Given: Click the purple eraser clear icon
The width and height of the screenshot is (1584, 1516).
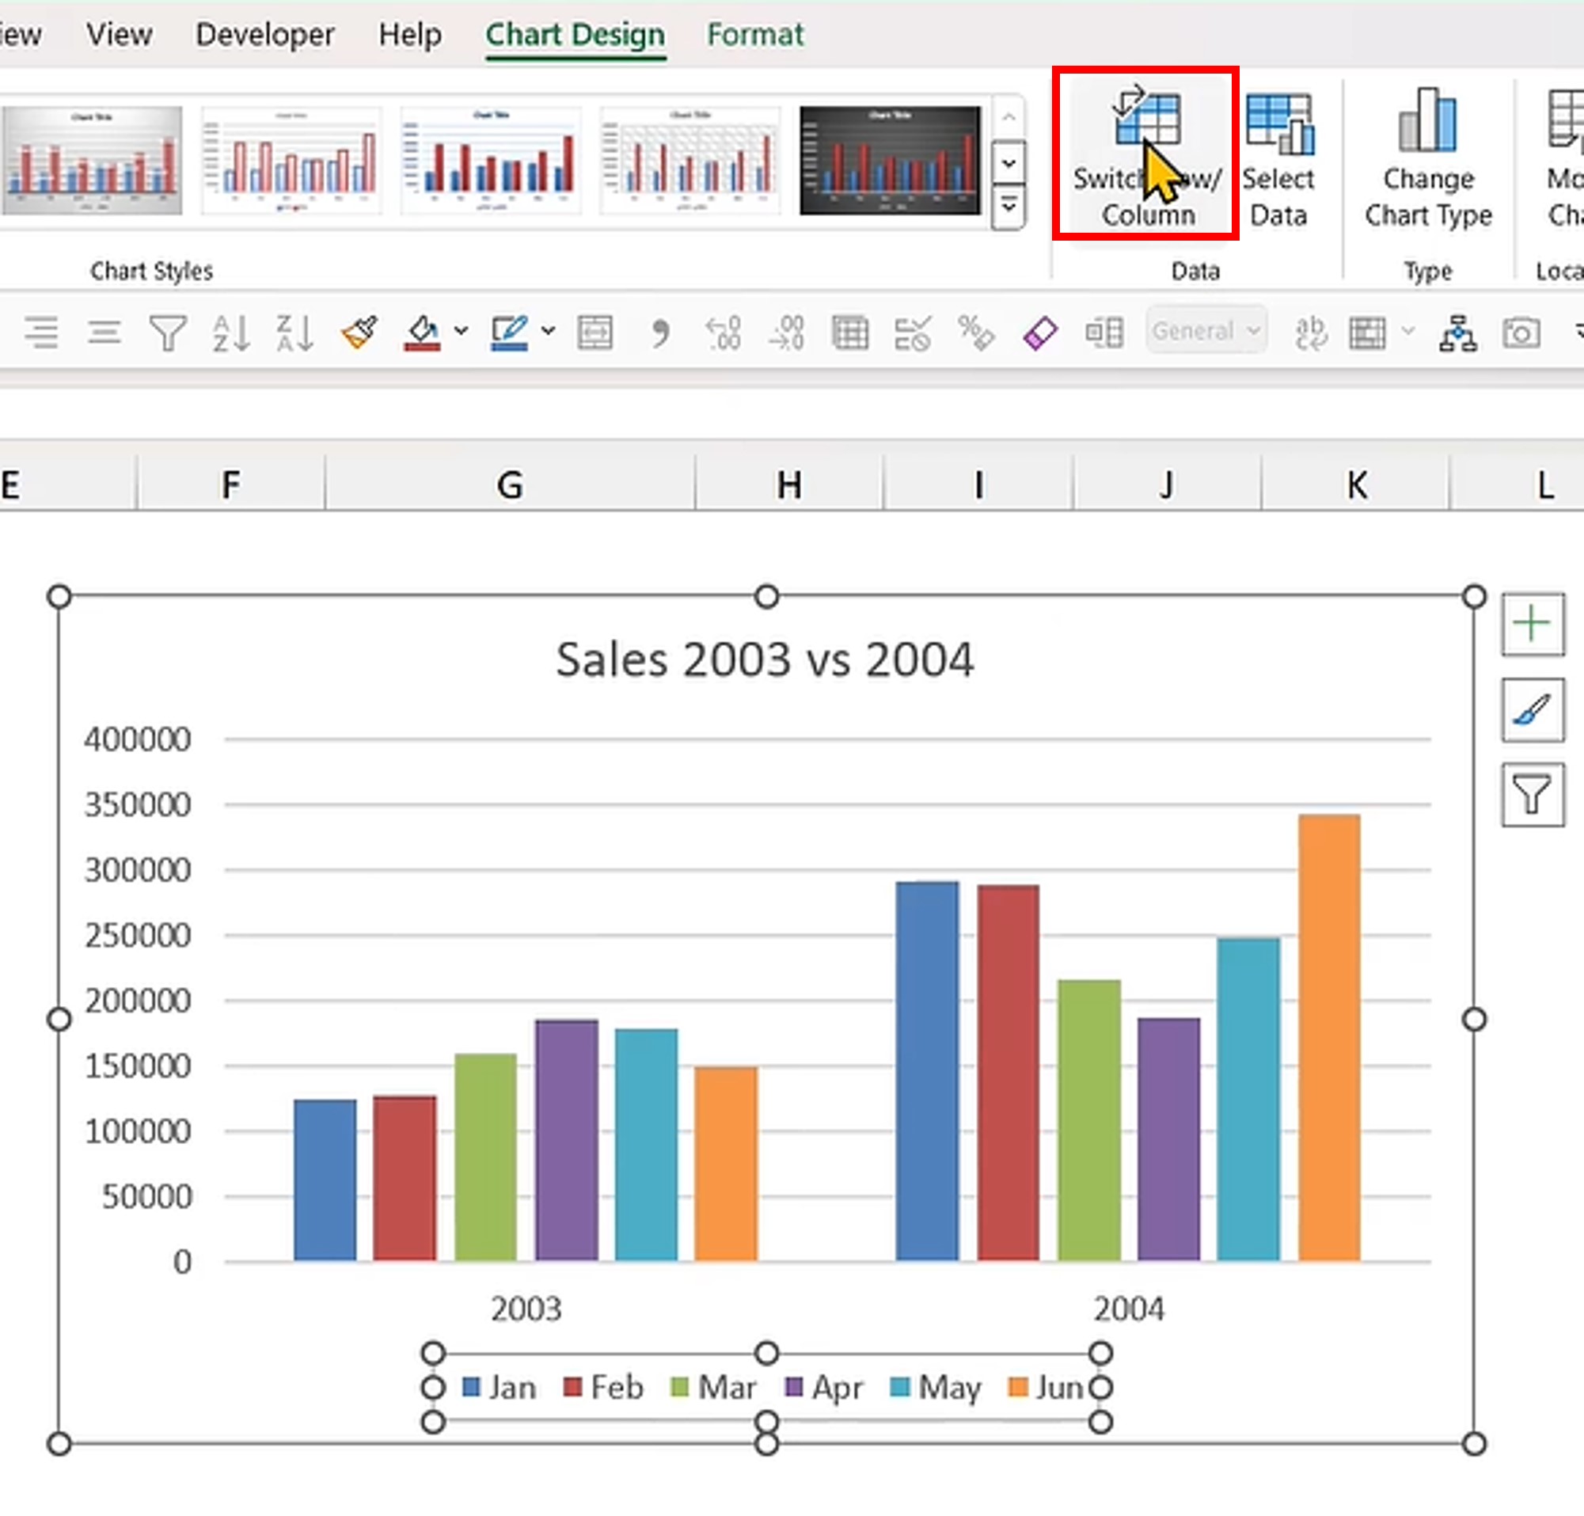Looking at the screenshot, I should click(1039, 332).
